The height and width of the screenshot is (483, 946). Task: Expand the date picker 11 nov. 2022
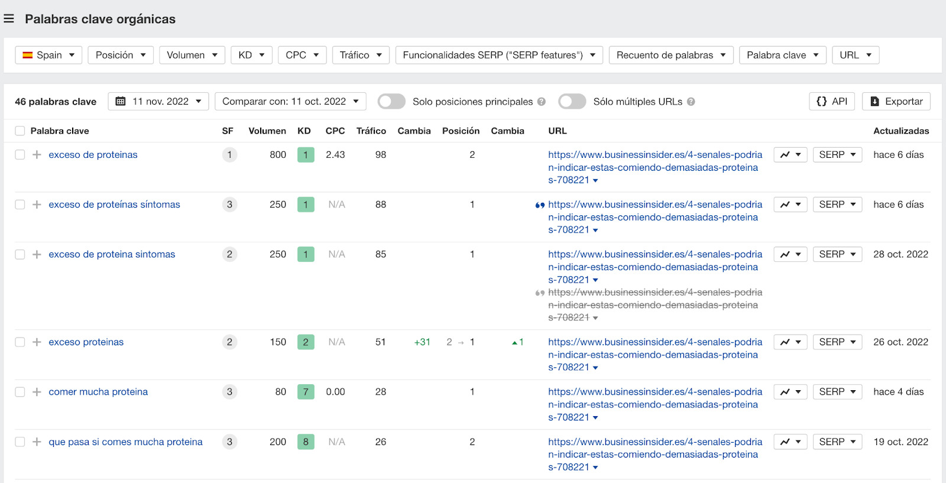point(158,102)
